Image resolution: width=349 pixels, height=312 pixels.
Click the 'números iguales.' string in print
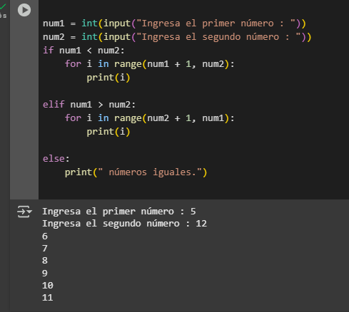tap(150, 172)
